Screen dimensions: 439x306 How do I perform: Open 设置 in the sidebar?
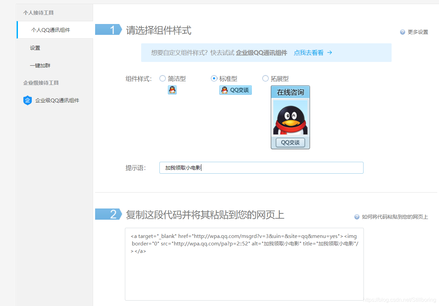tap(35, 48)
